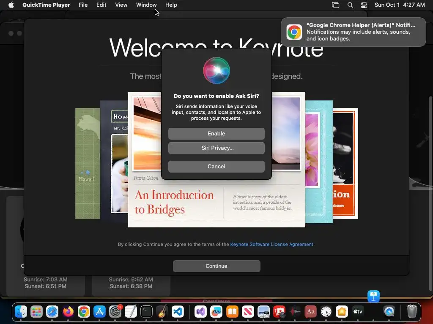
Task: Open the Home app in dock
Action: pos(342,312)
